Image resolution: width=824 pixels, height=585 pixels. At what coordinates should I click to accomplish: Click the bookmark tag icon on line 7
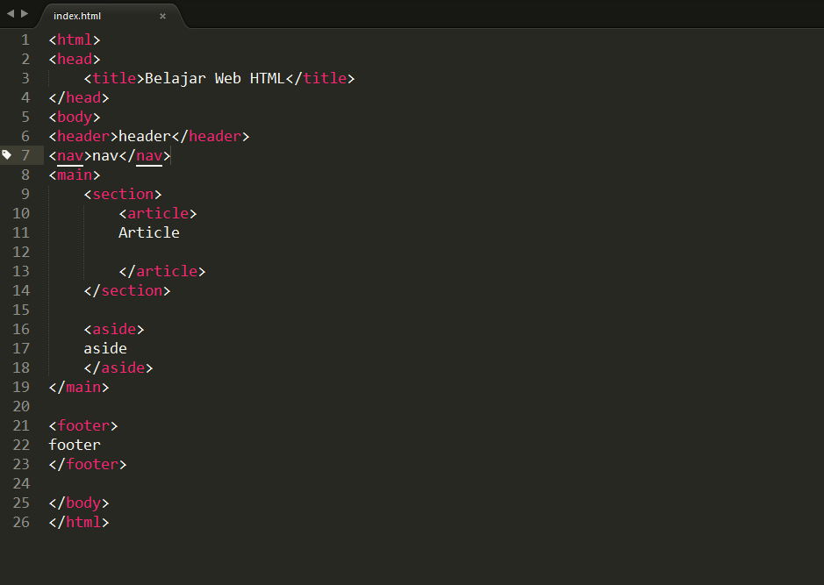tap(7, 155)
